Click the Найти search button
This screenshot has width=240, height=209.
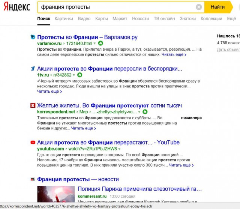[x=218, y=7]
